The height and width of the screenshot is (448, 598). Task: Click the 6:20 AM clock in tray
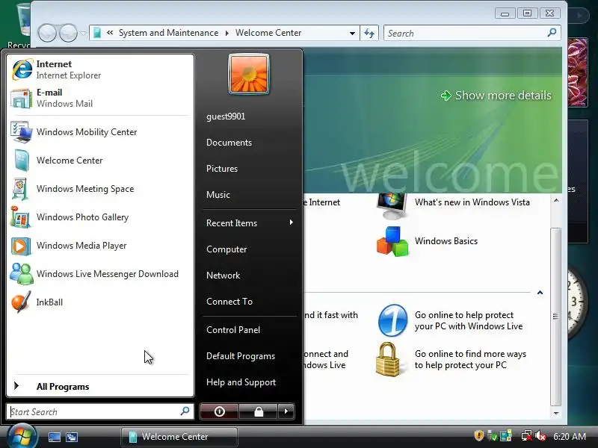point(570,436)
